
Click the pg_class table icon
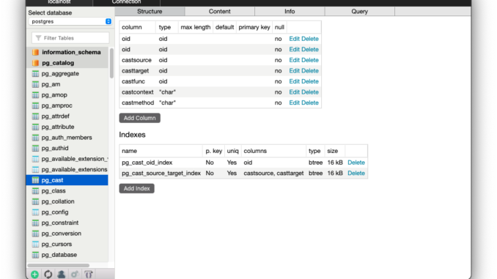(x=35, y=191)
